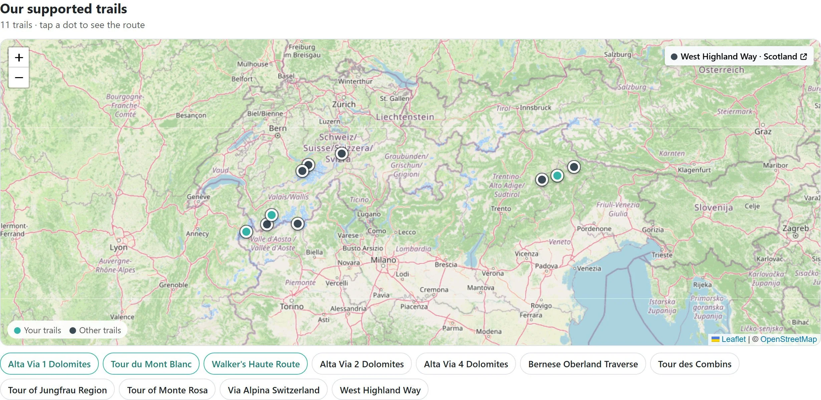Click the easternmost dark dot near Kärnten
The image size is (821, 400).
click(574, 167)
